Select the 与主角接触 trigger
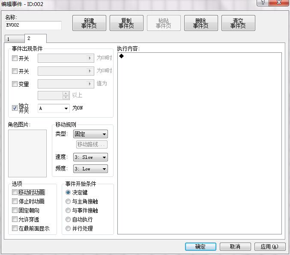The image size is (290, 255). pyautogui.click(x=68, y=201)
